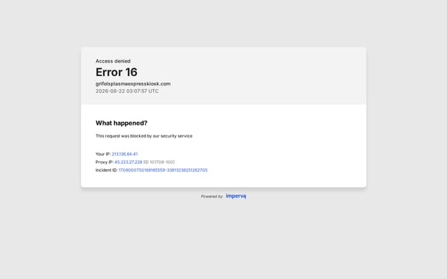Click the Powered by text

pos(212,197)
